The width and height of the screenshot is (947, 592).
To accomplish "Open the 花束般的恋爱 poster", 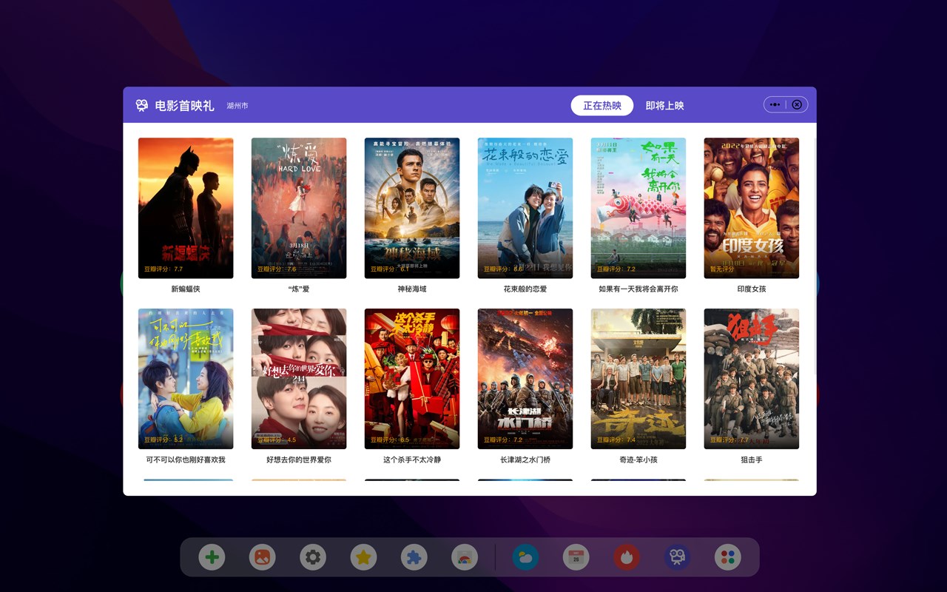I will 525,208.
